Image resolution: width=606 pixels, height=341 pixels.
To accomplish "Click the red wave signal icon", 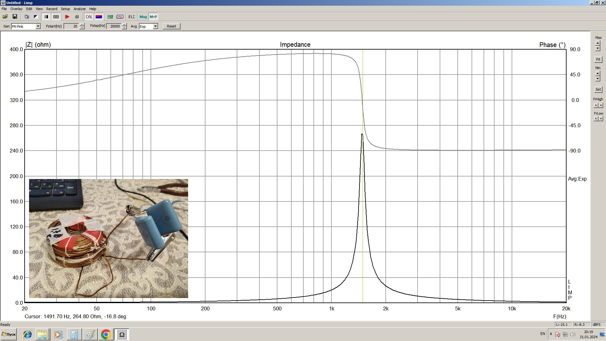I will (120, 17).
